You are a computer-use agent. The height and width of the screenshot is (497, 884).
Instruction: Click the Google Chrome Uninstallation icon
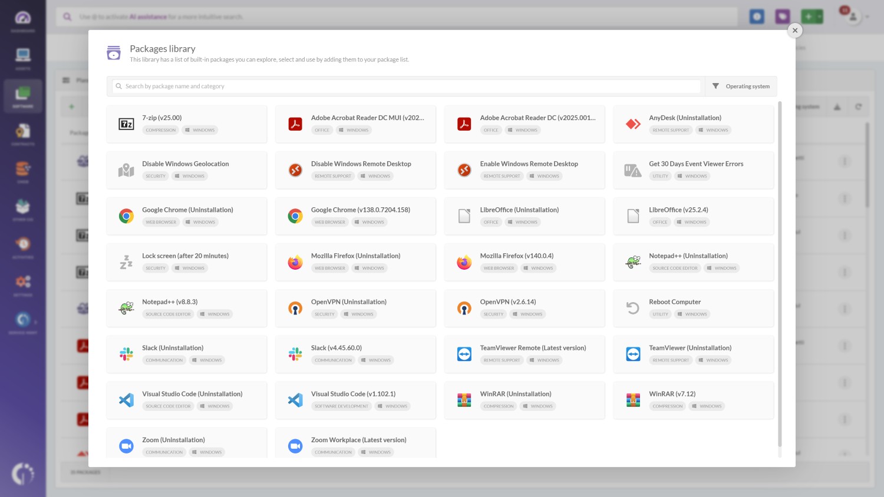point(126,216)
